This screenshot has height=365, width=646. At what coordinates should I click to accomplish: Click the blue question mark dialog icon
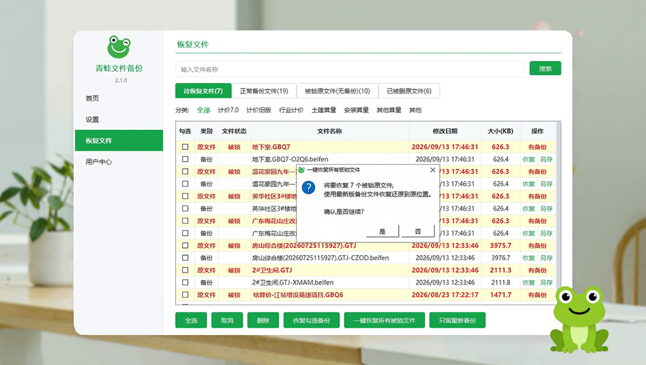pyautogui.click(x=309, y=187)
